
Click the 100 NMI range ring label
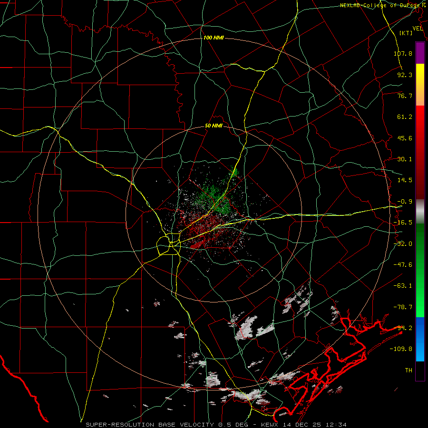point(214,38)
